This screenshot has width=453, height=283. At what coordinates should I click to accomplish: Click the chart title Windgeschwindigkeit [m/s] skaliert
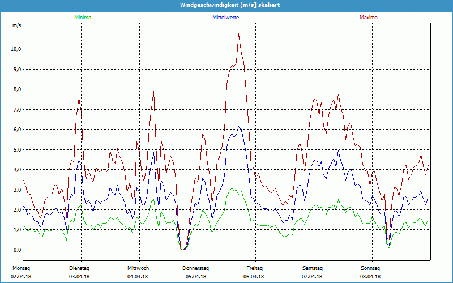pyautogui.click(x=230, y=5)
